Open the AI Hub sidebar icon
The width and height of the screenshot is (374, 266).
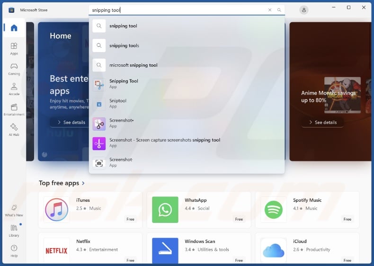point(14,130)
